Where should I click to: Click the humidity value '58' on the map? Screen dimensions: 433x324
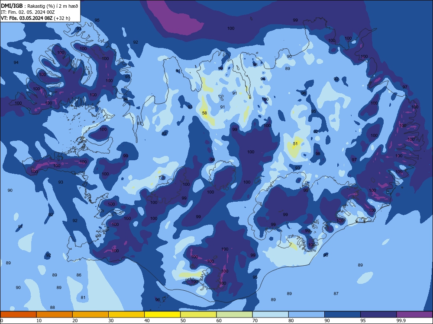point(204,113)
